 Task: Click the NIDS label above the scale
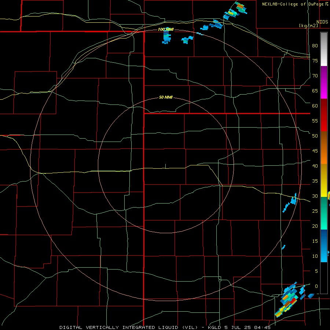(322, 22)
